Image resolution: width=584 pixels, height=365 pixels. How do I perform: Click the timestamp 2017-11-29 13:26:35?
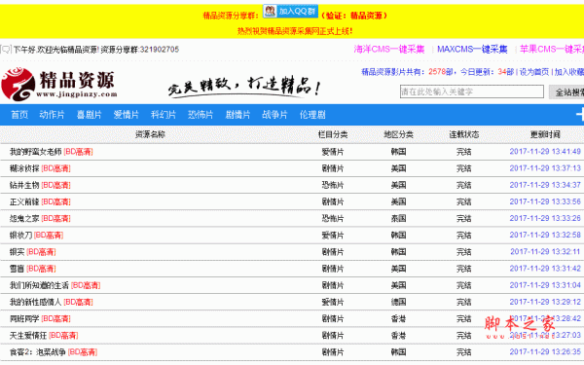pyautogui.click(x=545, y=352)
